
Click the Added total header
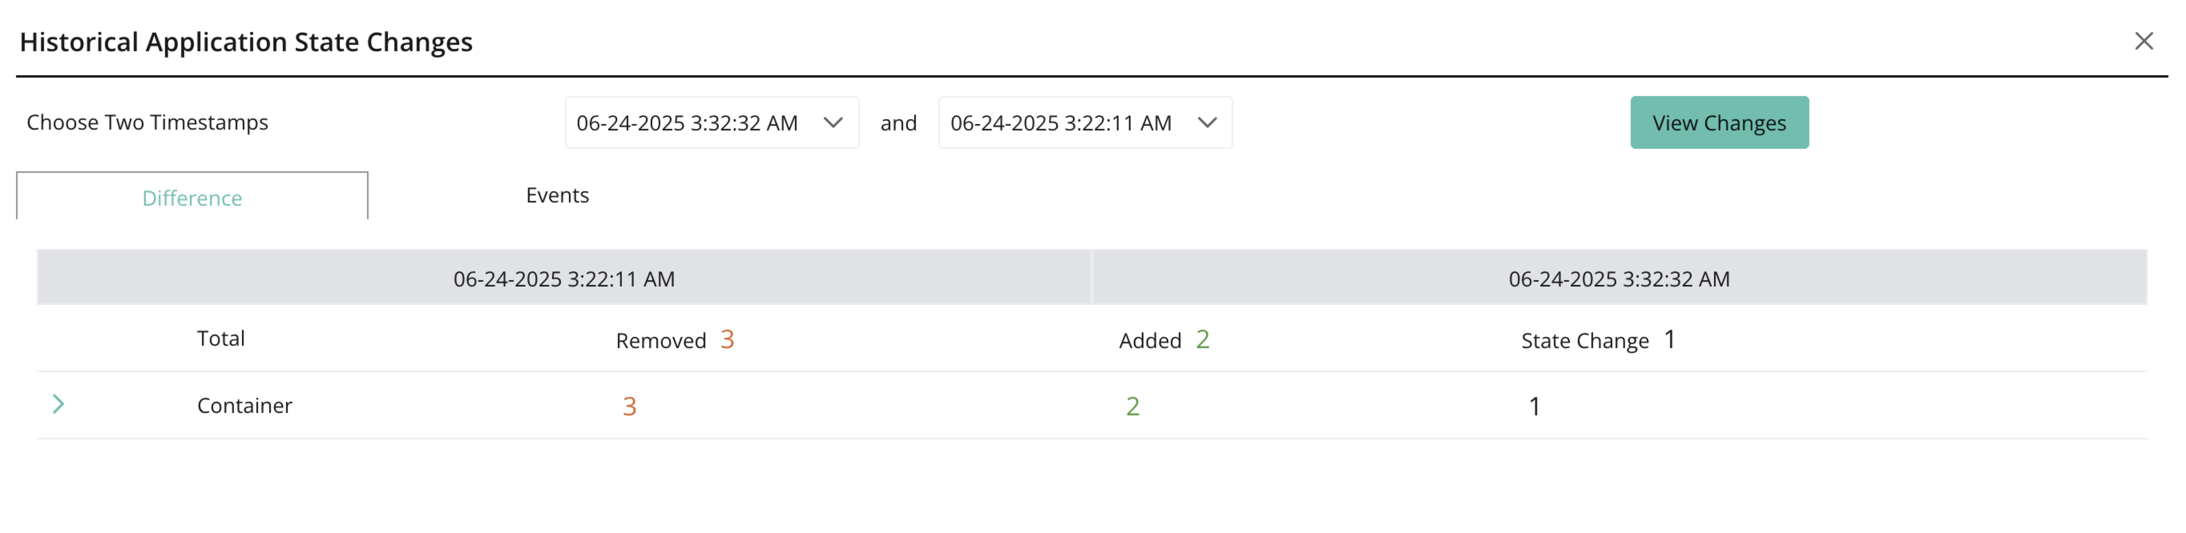(x=1164, y=341)
